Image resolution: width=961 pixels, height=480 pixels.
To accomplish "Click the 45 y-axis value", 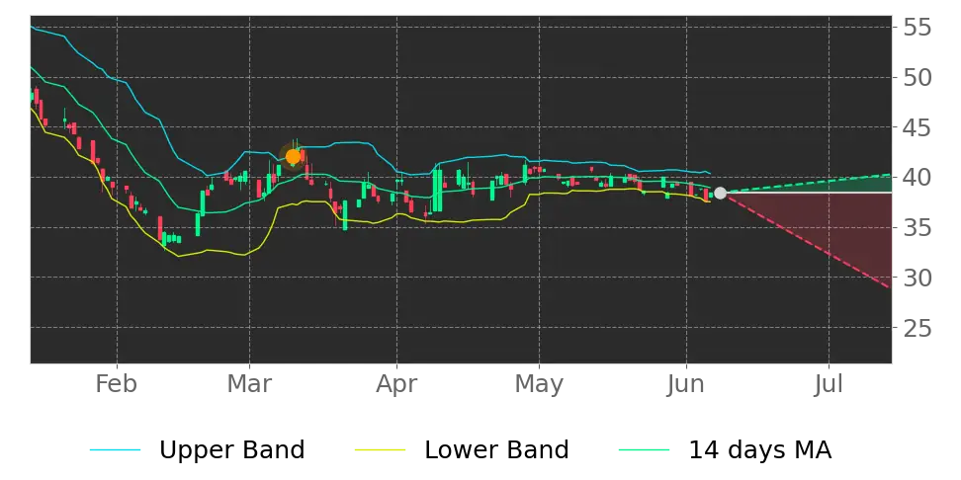I will [x=917, y=128].
